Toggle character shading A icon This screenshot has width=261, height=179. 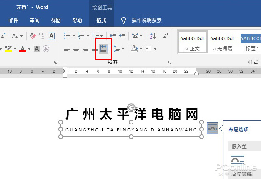[37, 49]
